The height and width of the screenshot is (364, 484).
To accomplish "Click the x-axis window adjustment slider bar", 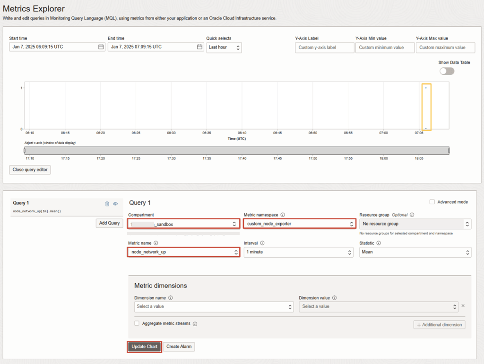I will pyautogui.click(x=236, y=150).
